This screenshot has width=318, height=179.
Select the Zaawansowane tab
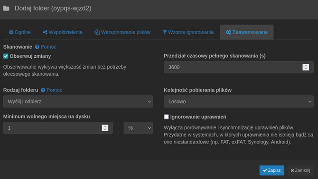(x=247, y=32)
